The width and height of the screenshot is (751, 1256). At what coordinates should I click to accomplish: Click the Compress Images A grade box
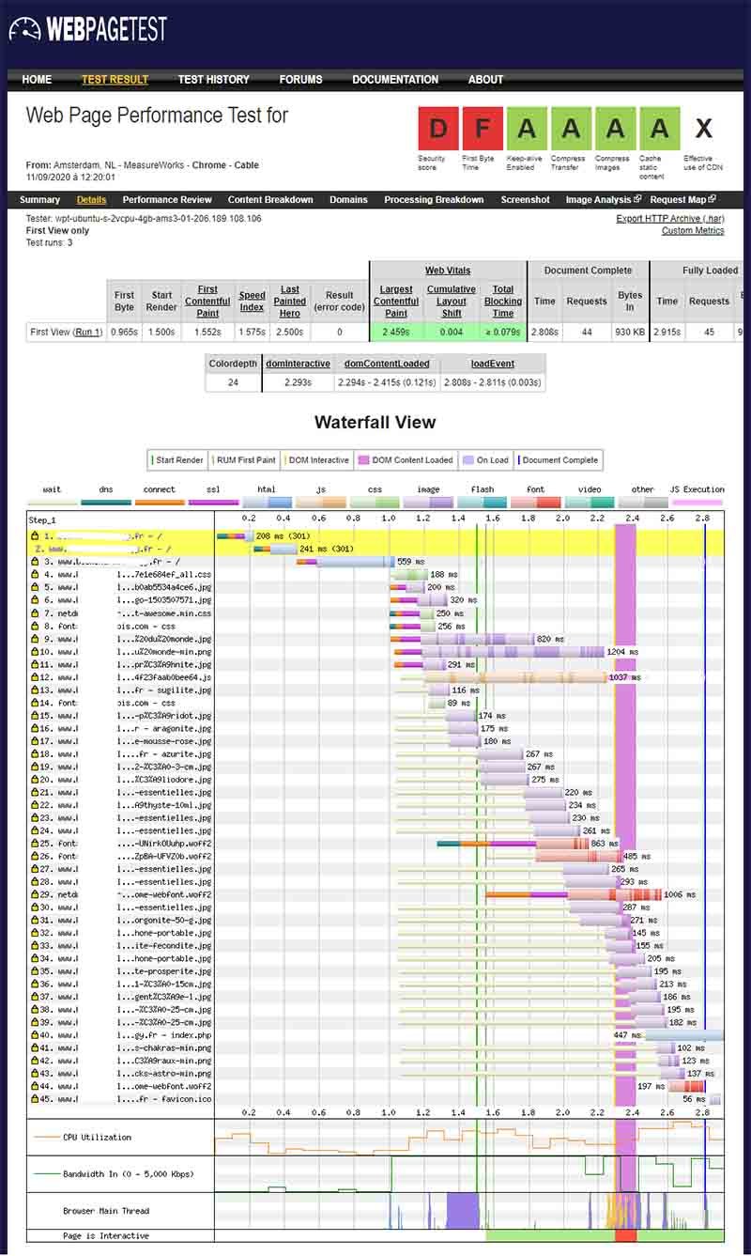pos(615,129)
